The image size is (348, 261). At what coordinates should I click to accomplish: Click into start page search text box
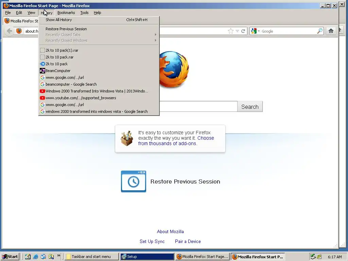click(x=198, y=106)
